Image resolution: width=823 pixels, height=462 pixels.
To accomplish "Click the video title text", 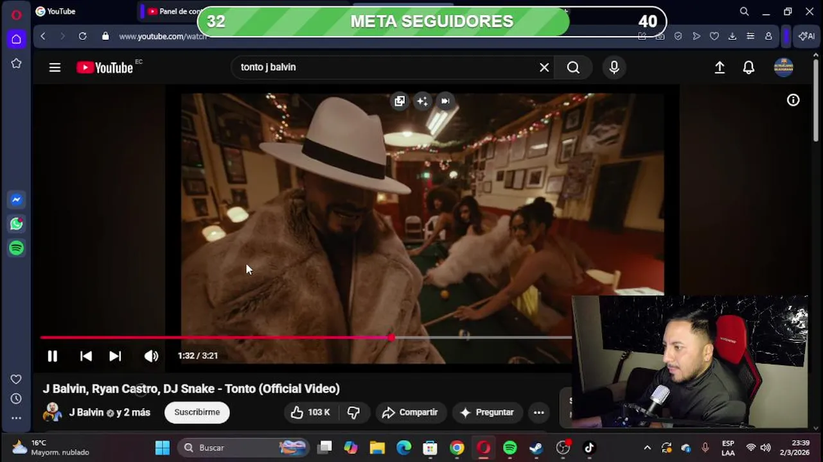I will click(191, 389).
